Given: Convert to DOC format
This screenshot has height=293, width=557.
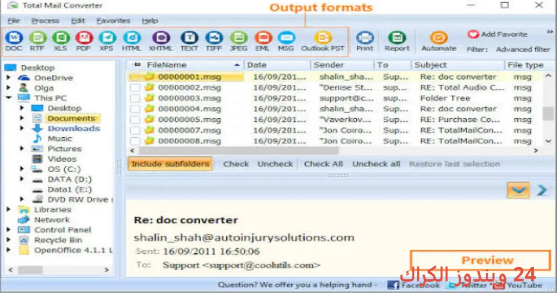Looking at the screenshot, I should [14, 41].
